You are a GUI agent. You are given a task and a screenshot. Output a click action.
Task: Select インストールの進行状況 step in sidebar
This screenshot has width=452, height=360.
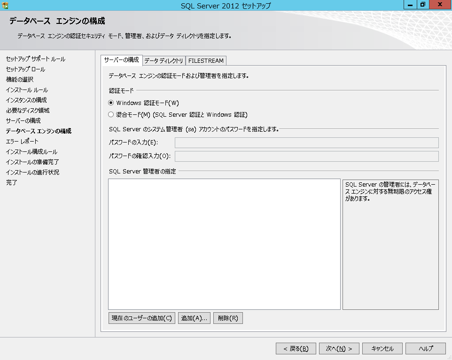32,172
